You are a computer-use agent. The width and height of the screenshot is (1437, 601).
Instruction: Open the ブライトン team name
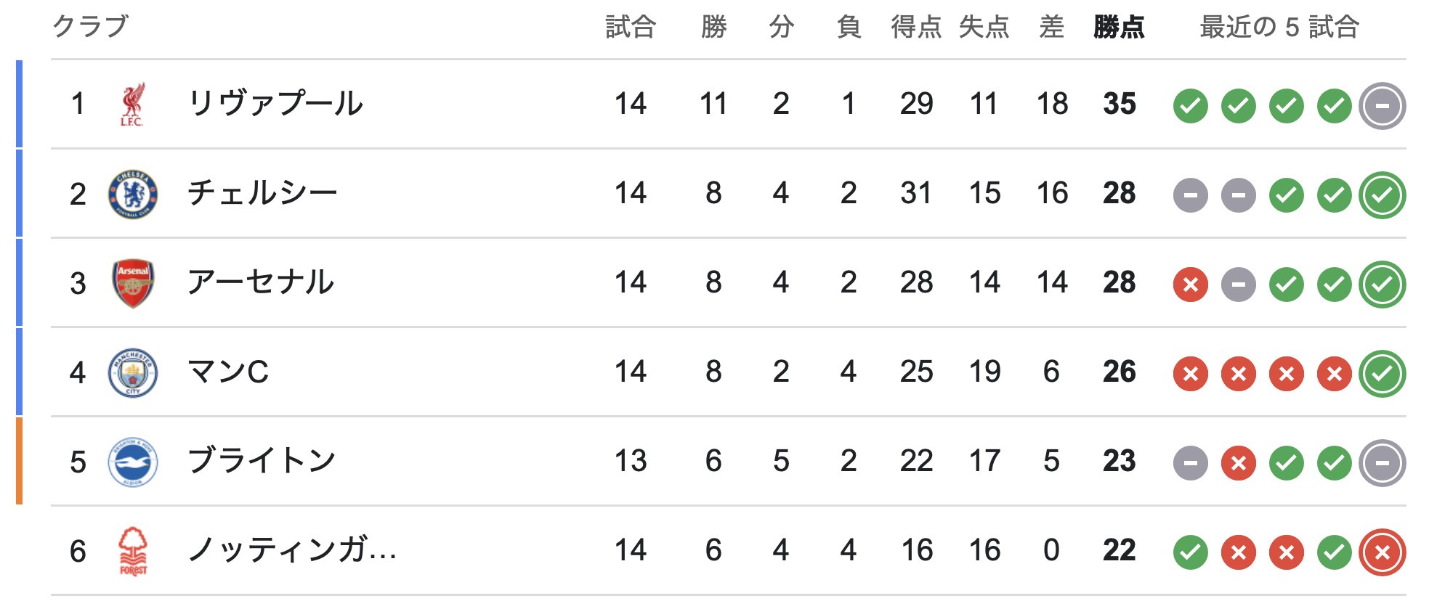(262, 460)
